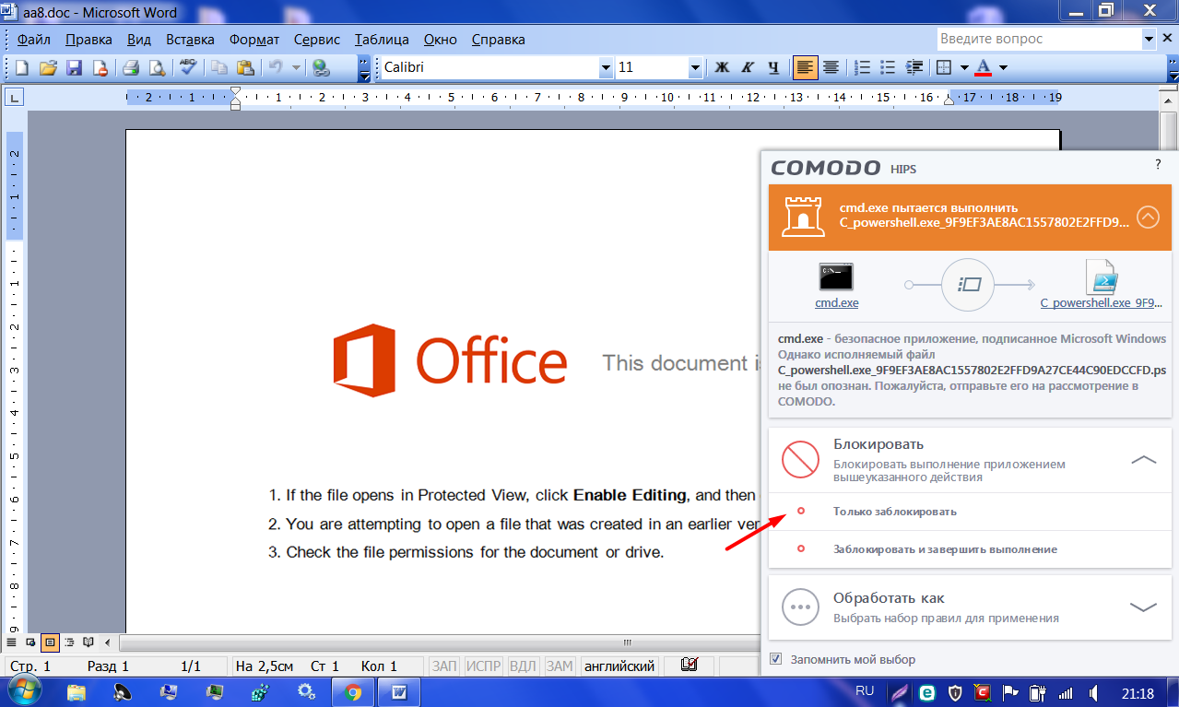1179x707 pixels.
Task: Open the Правка menu
Action: pyautogui.click(x=88, y=40)
